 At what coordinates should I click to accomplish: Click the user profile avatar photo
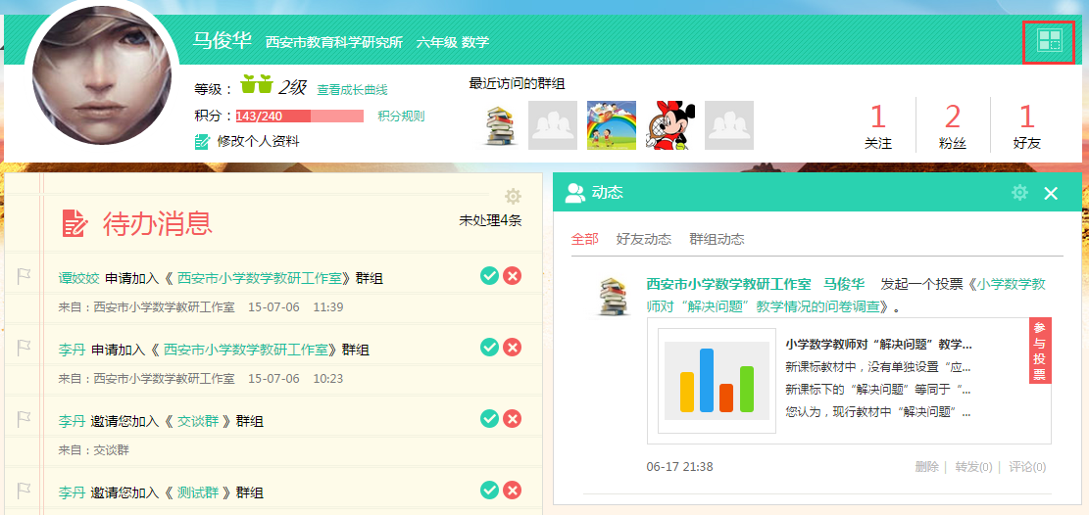[x=102, y=75]
